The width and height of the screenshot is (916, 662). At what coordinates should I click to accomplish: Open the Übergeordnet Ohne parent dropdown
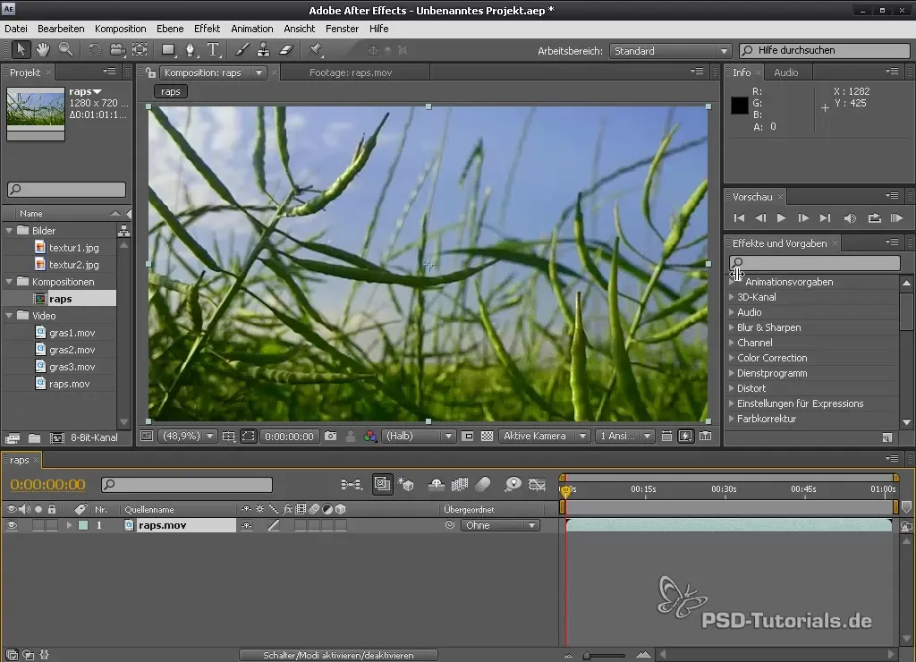[x=499, y=525]
